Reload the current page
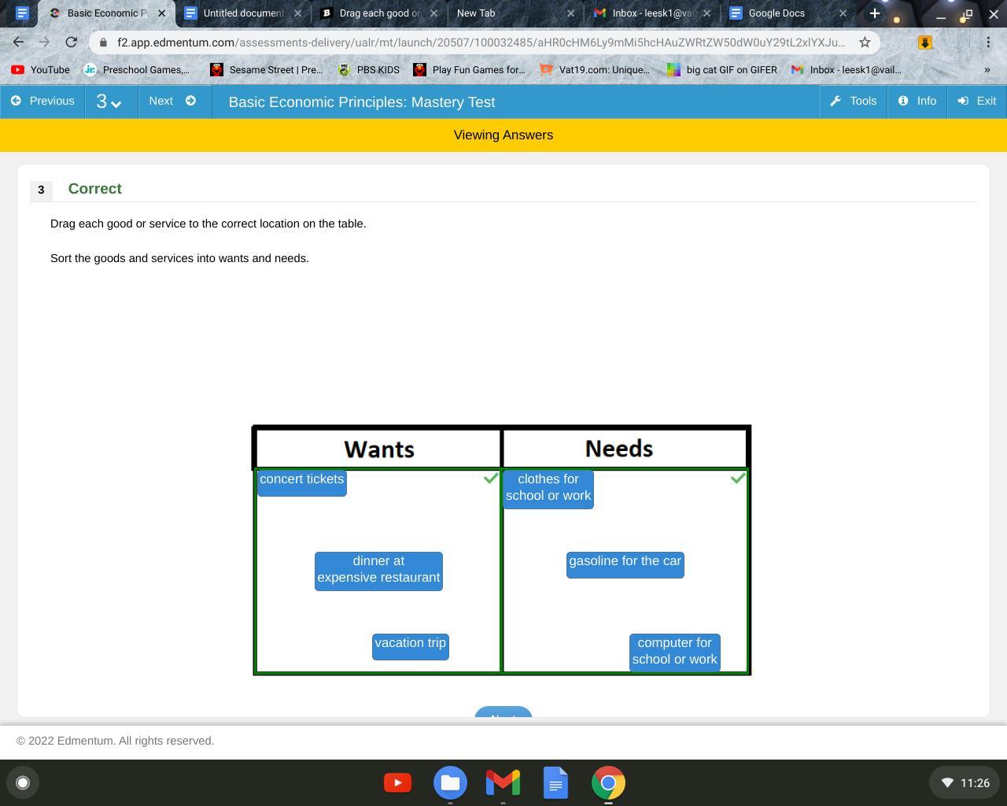Image resolution: width=1007 pixels, height=806 pixels. [x=71, y=43]
